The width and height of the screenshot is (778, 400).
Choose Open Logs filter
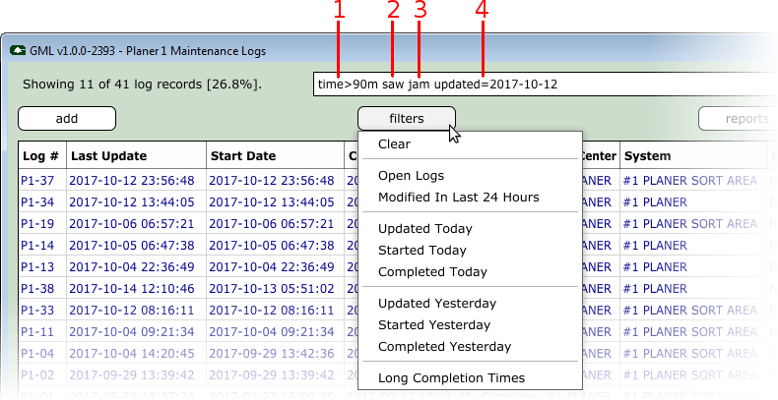click(x=411, y=176)
